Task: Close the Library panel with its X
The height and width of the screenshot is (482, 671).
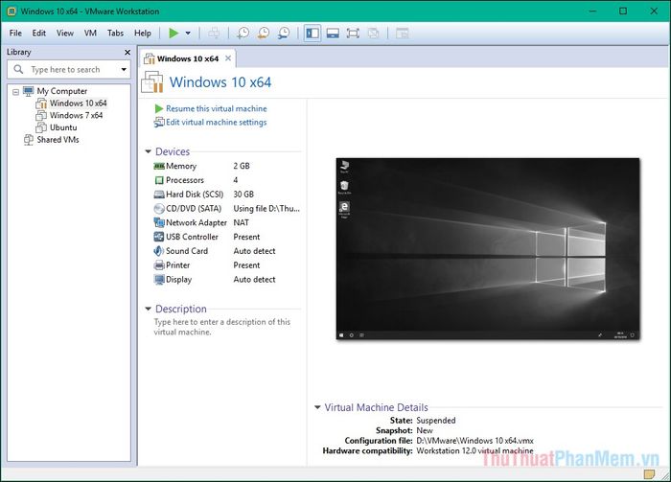Action: coord(127,52)
